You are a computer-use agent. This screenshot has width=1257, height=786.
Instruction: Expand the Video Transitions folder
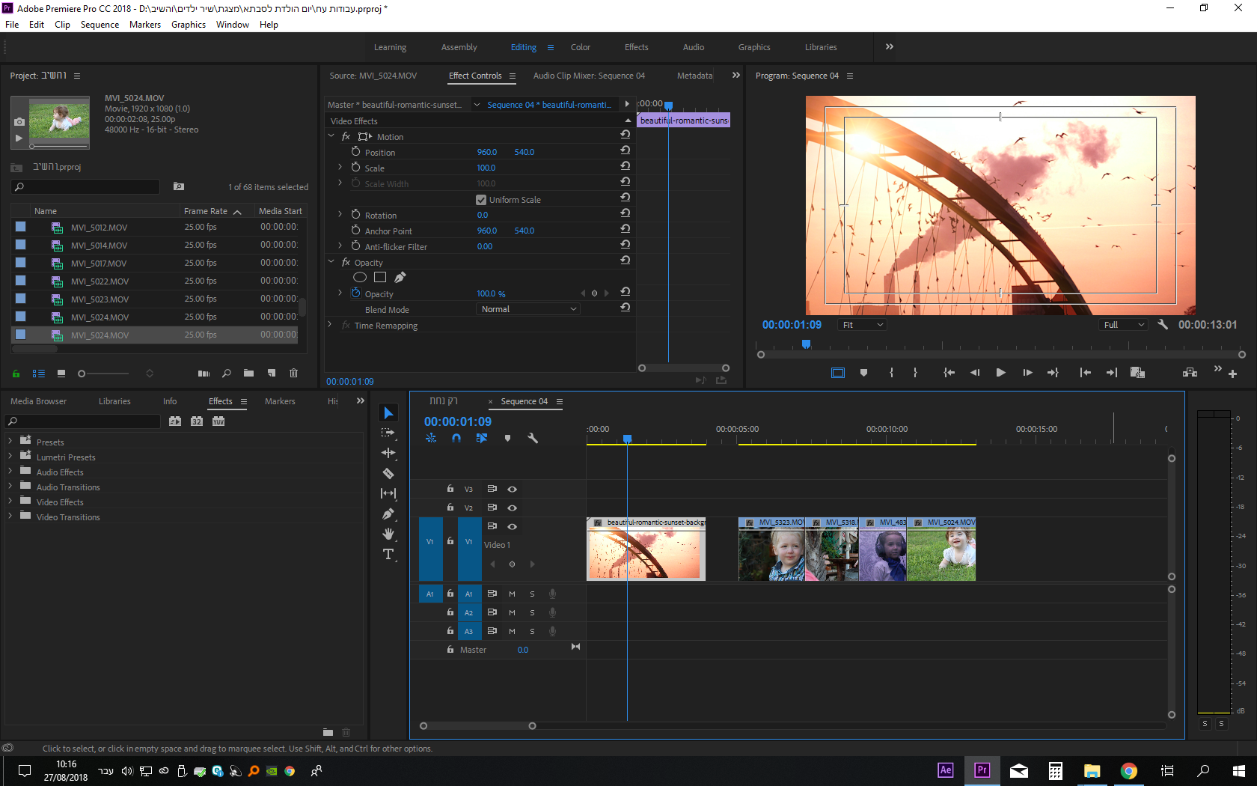(10, 517)
